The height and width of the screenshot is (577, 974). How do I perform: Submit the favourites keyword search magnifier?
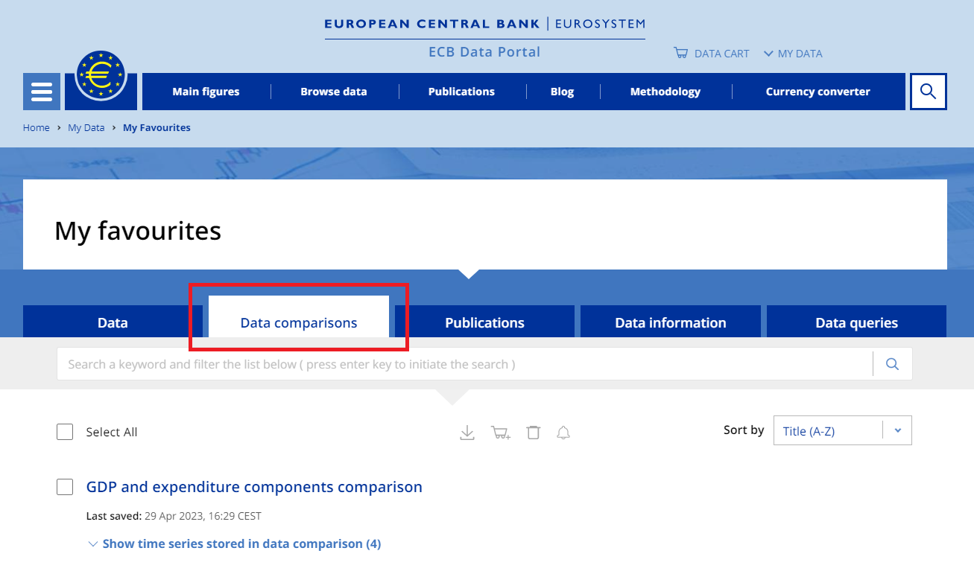coord(892,364)
